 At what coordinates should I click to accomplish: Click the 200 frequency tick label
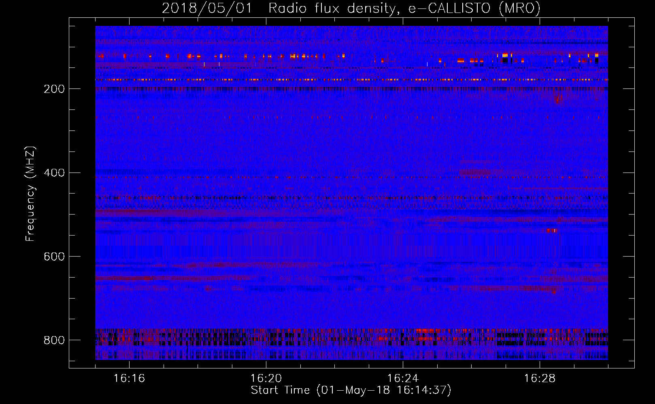pos(54,89)
